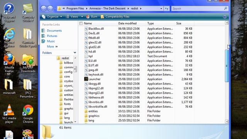
Task: Click the BlackBox.dll file icon
Action: 86,29
